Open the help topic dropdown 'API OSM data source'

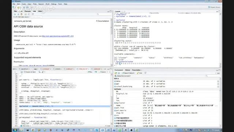tap(22, 17)
